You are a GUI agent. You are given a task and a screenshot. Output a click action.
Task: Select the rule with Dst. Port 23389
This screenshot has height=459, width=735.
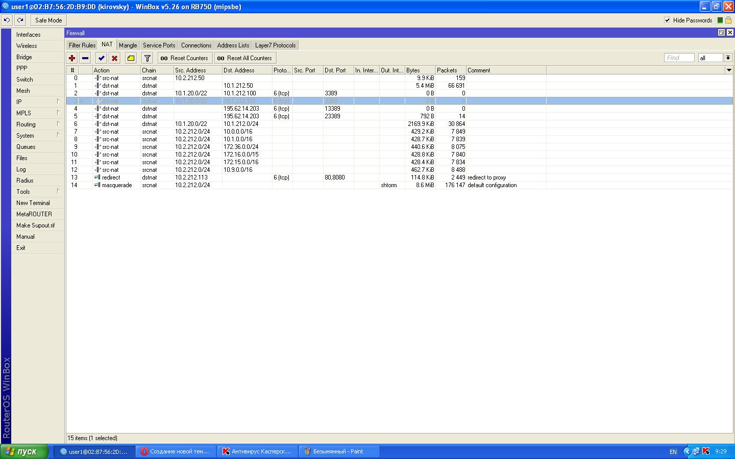coord(399,116)
